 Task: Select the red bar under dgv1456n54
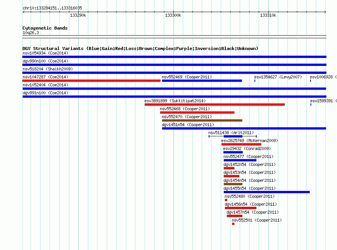[240, 208]
